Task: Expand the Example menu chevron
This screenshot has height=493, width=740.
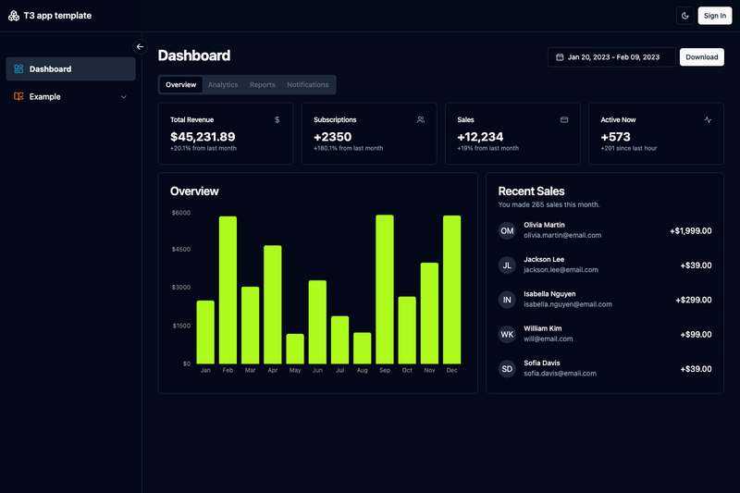Action: pyautogui.click(x=124, y=97)
